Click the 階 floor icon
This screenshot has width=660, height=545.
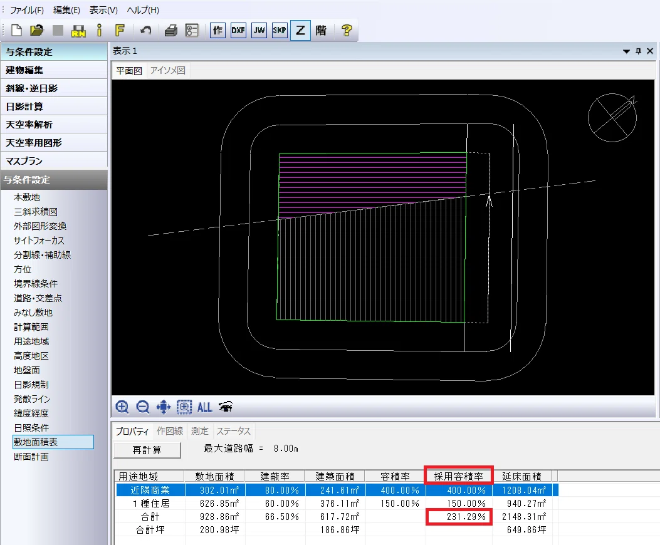[x=321, y=30]
